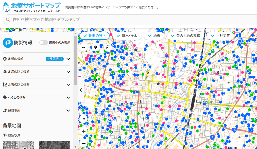Toggle the 洪水・浸水 layer chip
Viewport: 257px width, 149px height.
pos(127,36)
